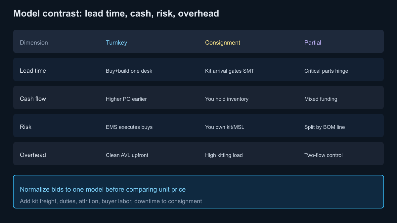
Task: Select the Dimension column header
Action: point(34,43)
